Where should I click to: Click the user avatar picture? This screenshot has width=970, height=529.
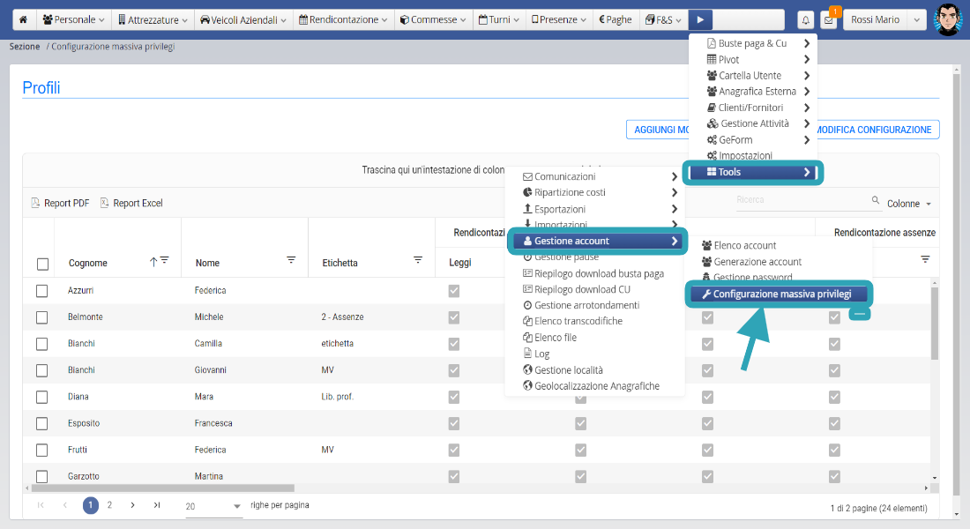947,19
